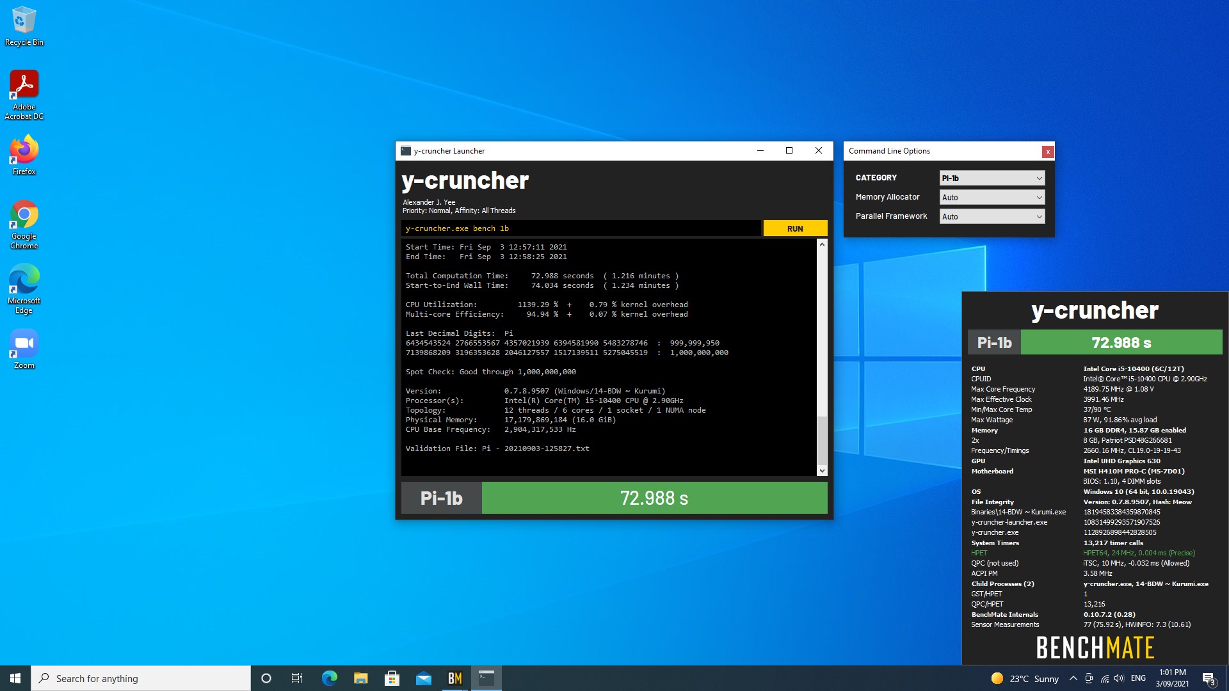The width and height of the screenshot is (1229, 691).
Task: Open volume control tray icon
Action: coord(1119,678)
